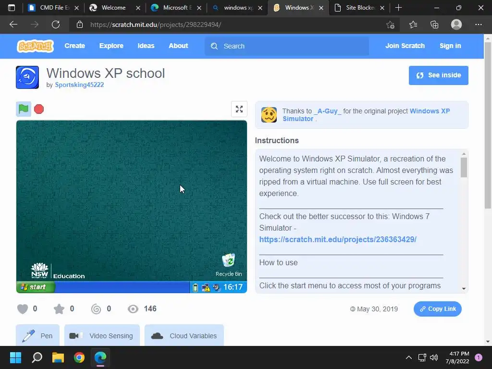
Task: Click Join Scratch
Action: click(405, 46)
